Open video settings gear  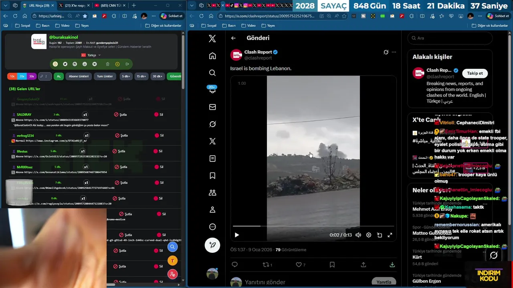369,235
